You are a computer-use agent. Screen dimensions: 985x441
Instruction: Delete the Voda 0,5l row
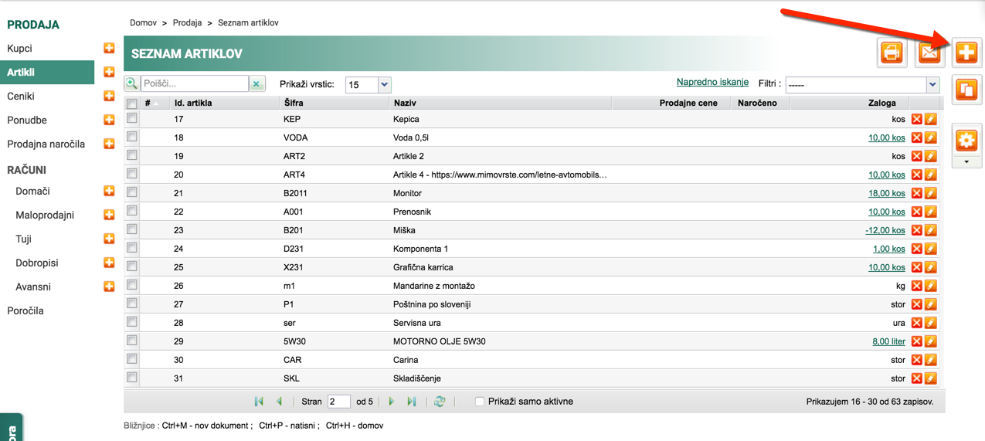point(917,137)
